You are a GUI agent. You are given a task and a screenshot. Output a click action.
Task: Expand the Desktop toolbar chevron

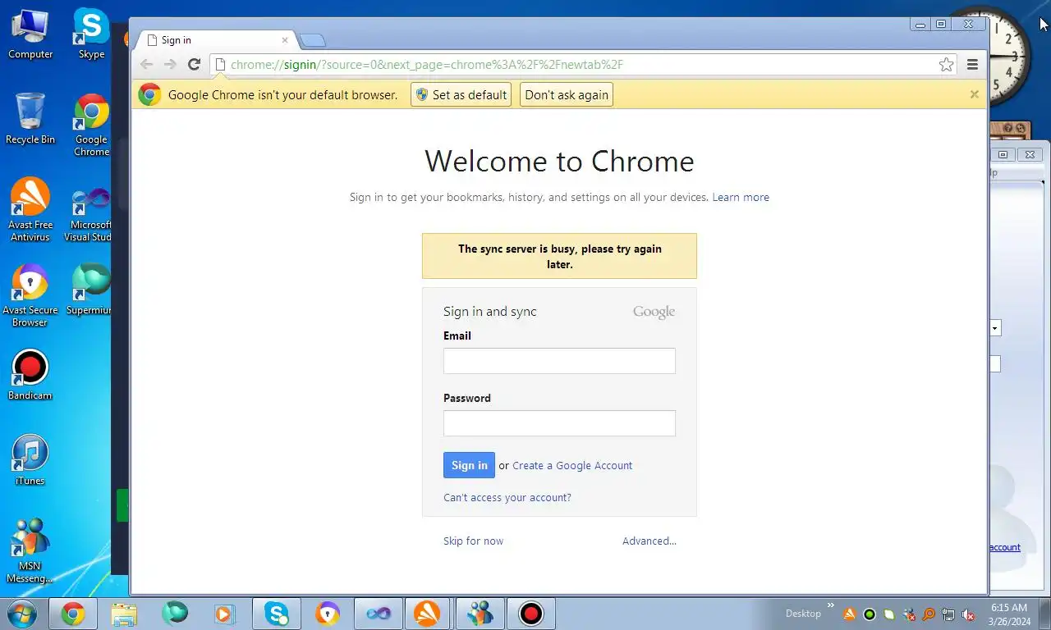point(830,606)
